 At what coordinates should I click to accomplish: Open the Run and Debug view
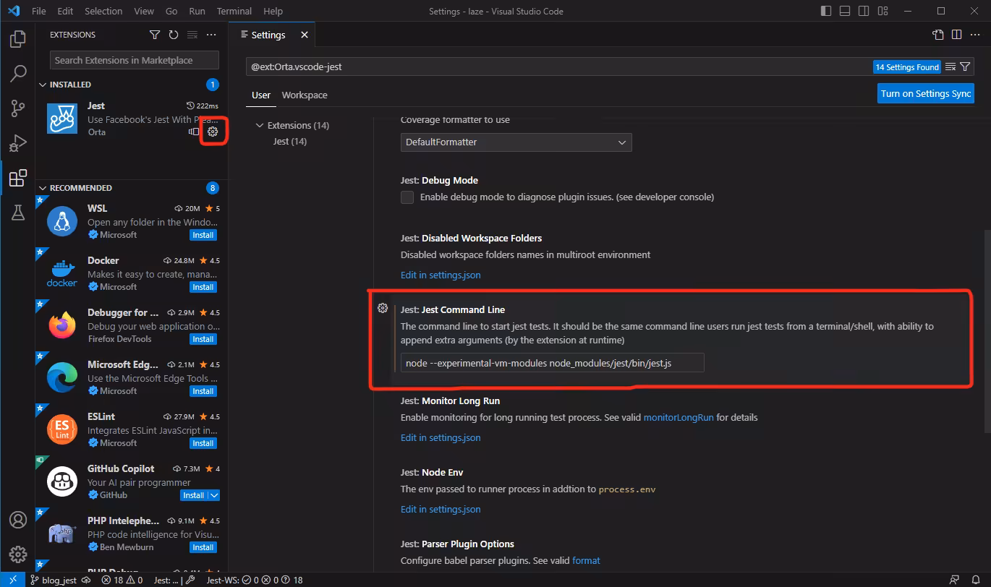click(x=18, y=143)
